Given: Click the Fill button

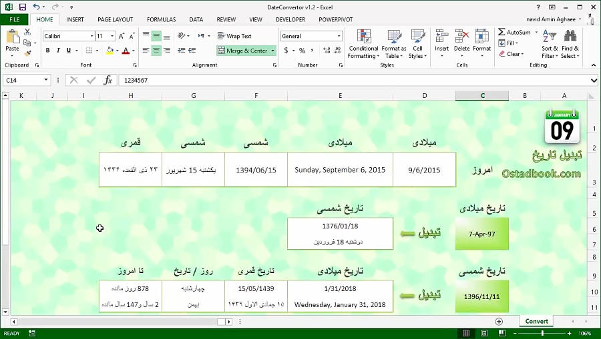Looking at the screenshot, I should pyautogui.click(x=508, y=43).
